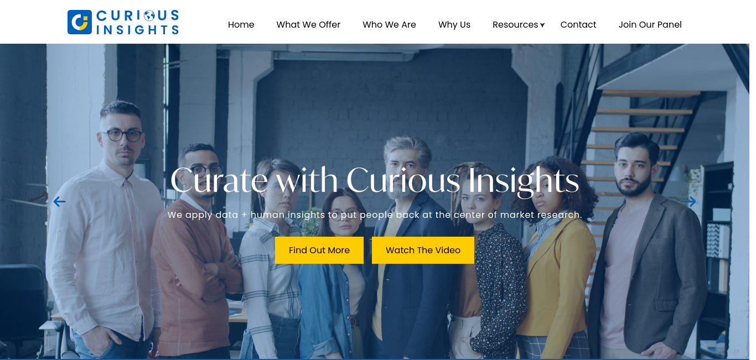Image resolution: width=756 pixels, height=360 pixels.
Task: Select What We Offer in navigation
Action: (x=308, y=25)
